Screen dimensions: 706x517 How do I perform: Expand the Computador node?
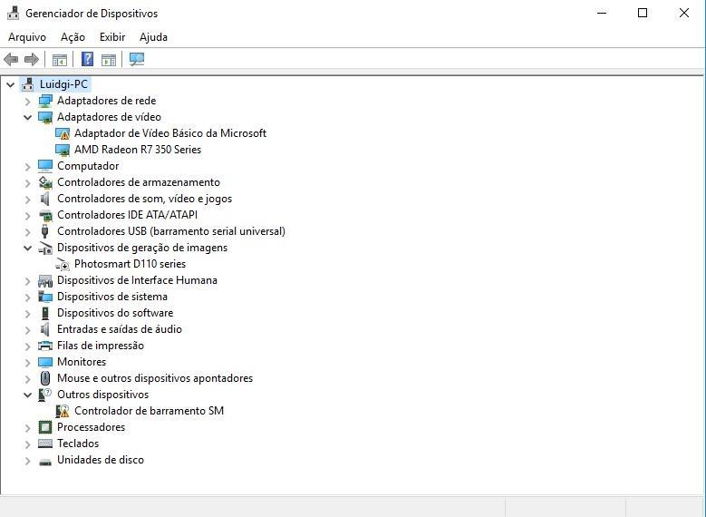(x=27, y=167)
